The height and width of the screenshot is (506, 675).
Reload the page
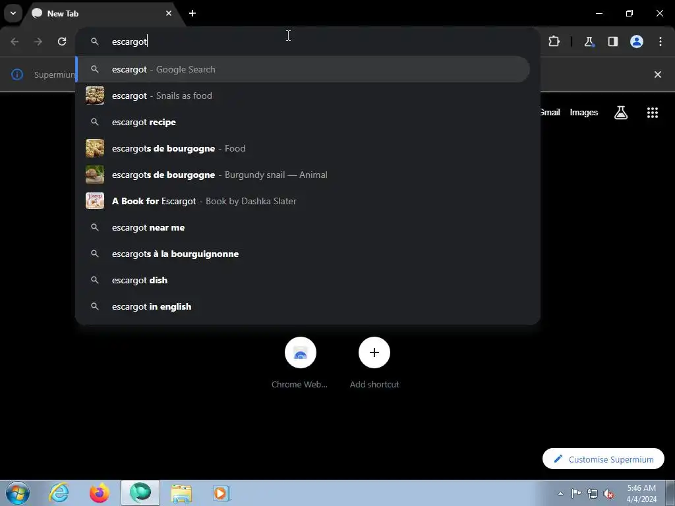62,42
